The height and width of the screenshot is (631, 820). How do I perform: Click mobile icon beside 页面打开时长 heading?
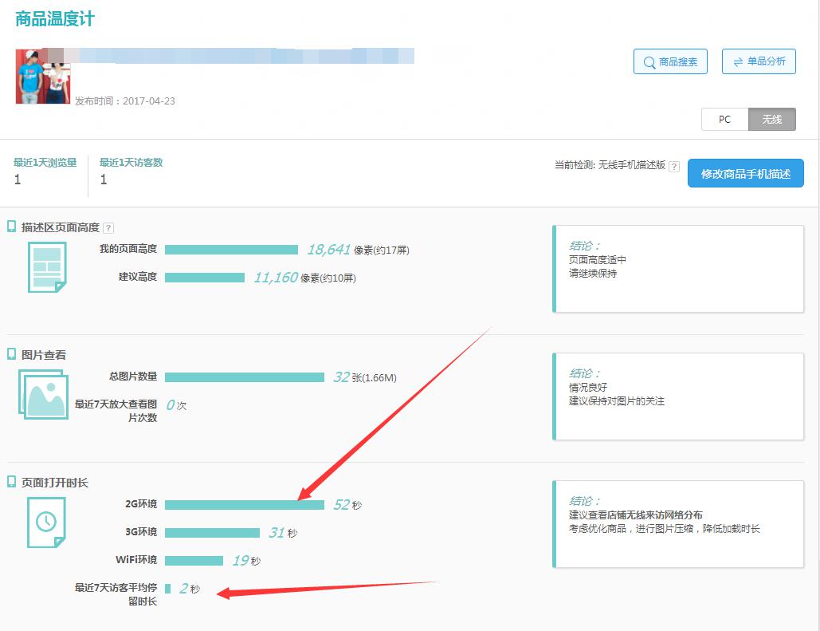(12, 482)
